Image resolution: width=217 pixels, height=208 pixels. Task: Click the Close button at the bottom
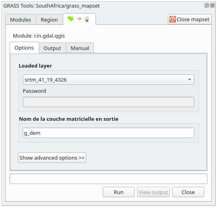coord(188,192)
